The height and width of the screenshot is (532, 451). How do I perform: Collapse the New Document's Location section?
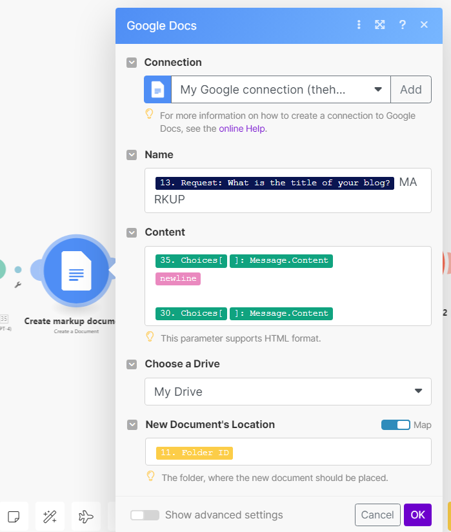pos(132,425)
